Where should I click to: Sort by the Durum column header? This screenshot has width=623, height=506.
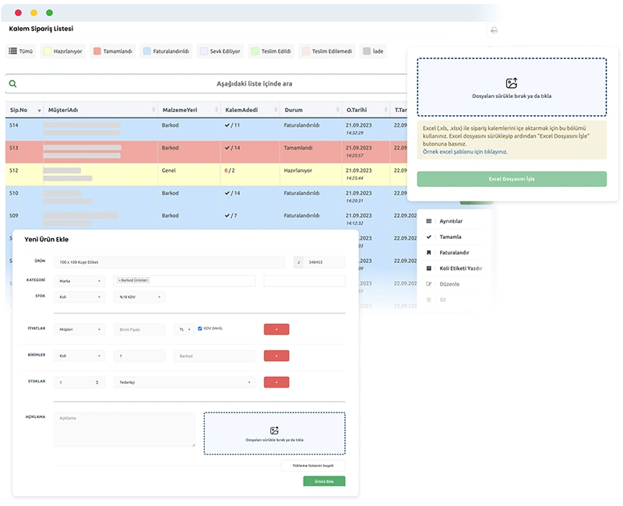pos(311,110)
